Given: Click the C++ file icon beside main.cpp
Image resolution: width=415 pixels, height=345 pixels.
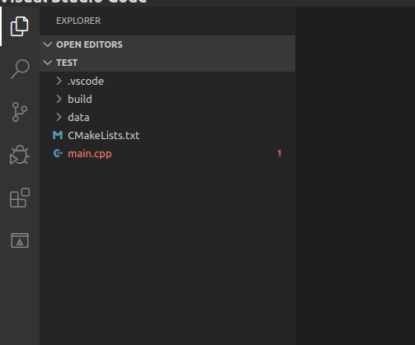Looking at the screenshot, I should 58,153.
